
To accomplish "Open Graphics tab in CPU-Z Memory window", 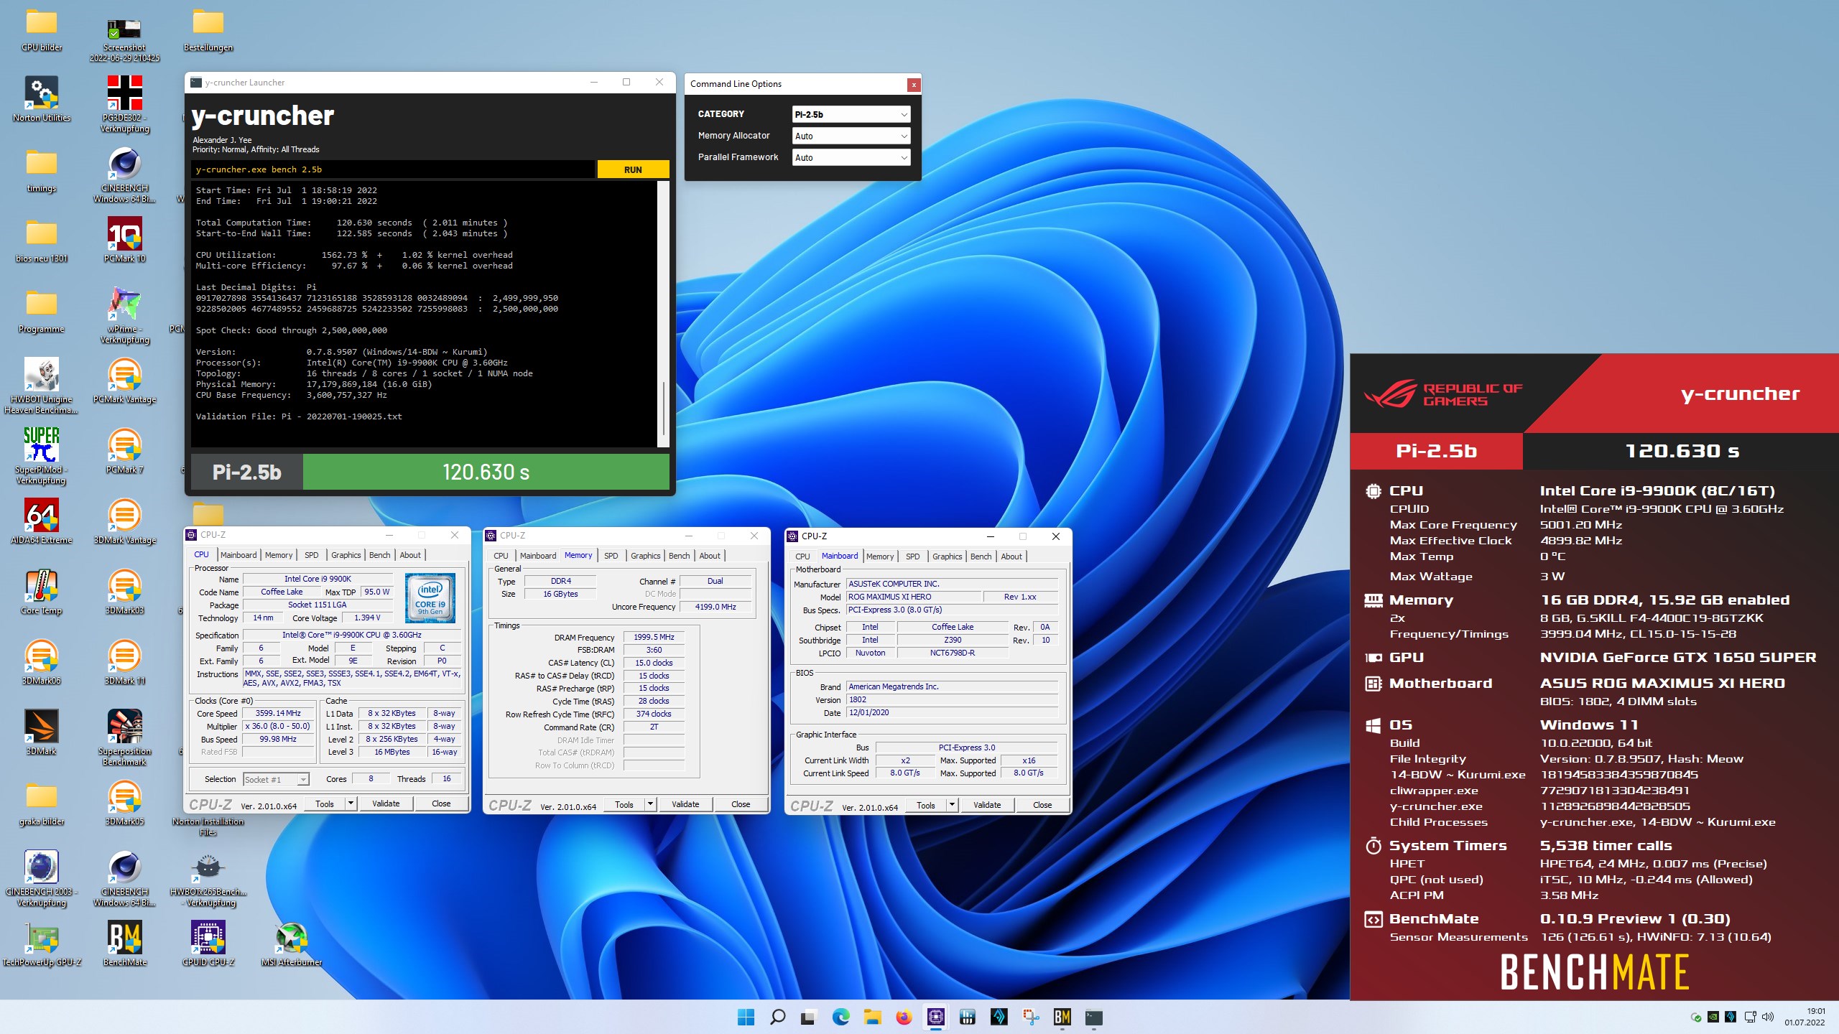I will click(x=645, y=556).
